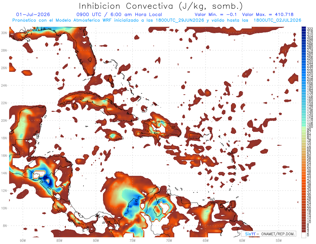This screenshot has width=316, height=244.
Task: Click the 20N latitude label
Action: pyautogui.click(x=4, y=120)
